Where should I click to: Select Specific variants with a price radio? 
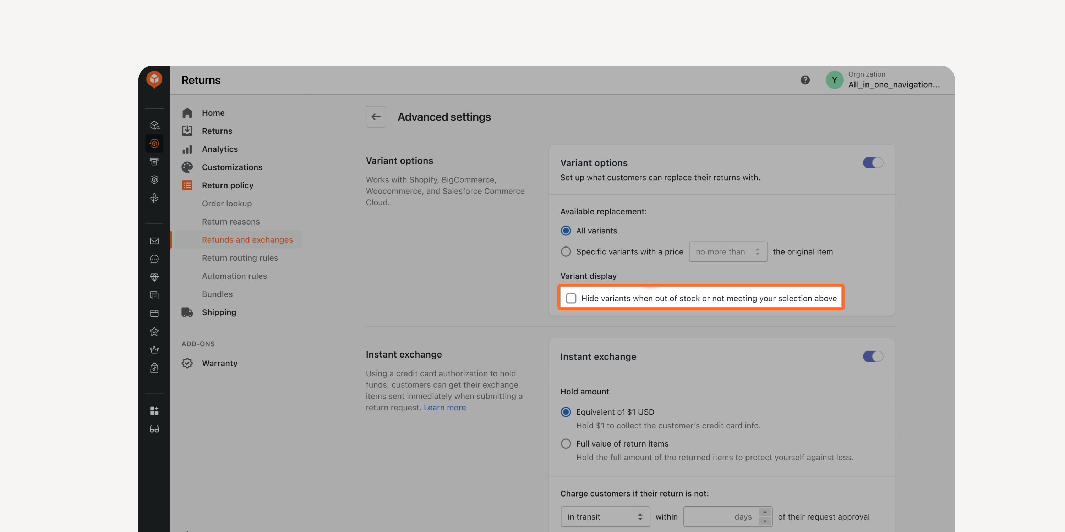(x=566, y=251)
